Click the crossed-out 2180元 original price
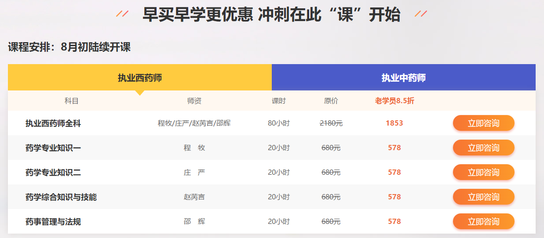This screenshot has height=238, width=544. pyautogui.click(x=331, y=123)
